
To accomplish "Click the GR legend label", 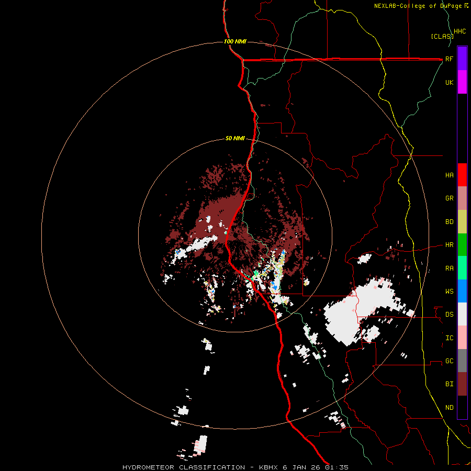I will point(449,198).
